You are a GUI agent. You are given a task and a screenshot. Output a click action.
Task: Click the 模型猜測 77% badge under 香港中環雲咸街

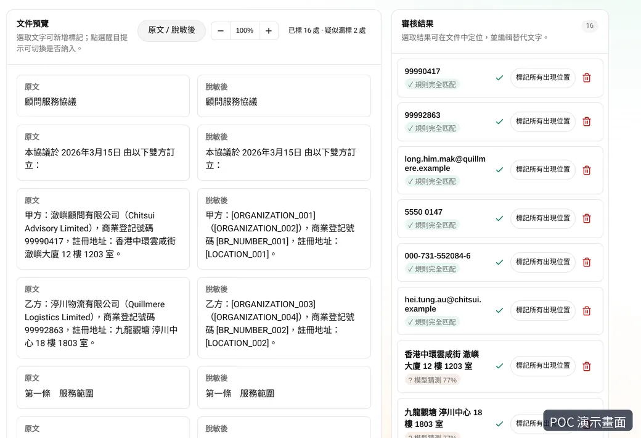[432, 380]
